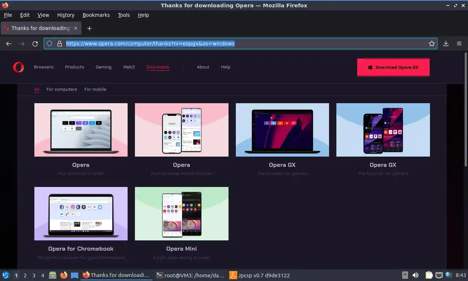The image size is (468, 281).
Task: Open the Opera mobile browser phones thumbnail
Action: tap(182, 130)
